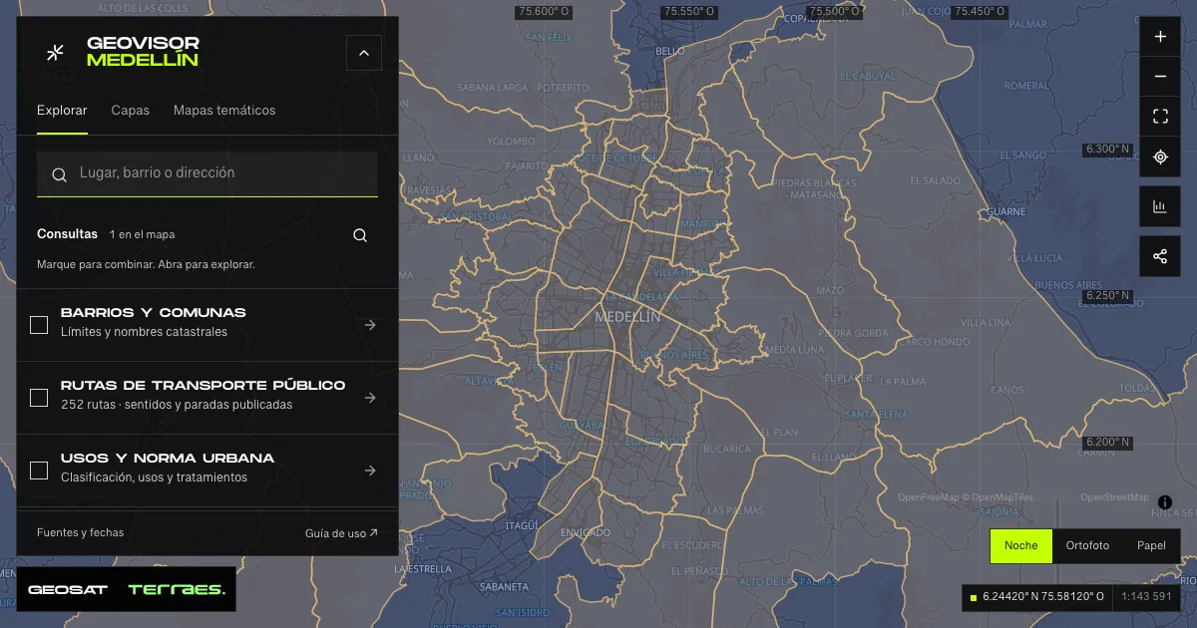1197x628 pixels.
Task: Check the Rutas de Transporte Público checkbox
Action: pos(39,398)
